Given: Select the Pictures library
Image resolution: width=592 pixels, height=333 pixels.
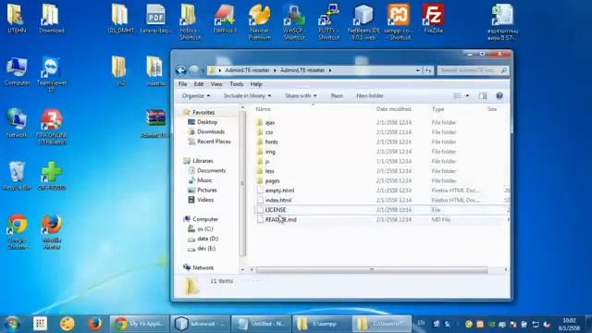Looking at the screenshot, I should [203, 191].
